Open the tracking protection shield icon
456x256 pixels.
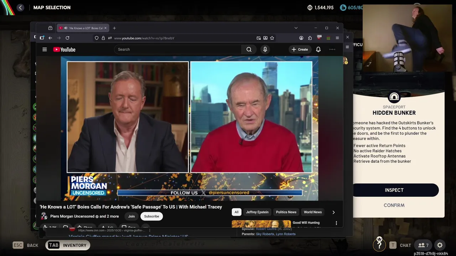pos(97,38)
